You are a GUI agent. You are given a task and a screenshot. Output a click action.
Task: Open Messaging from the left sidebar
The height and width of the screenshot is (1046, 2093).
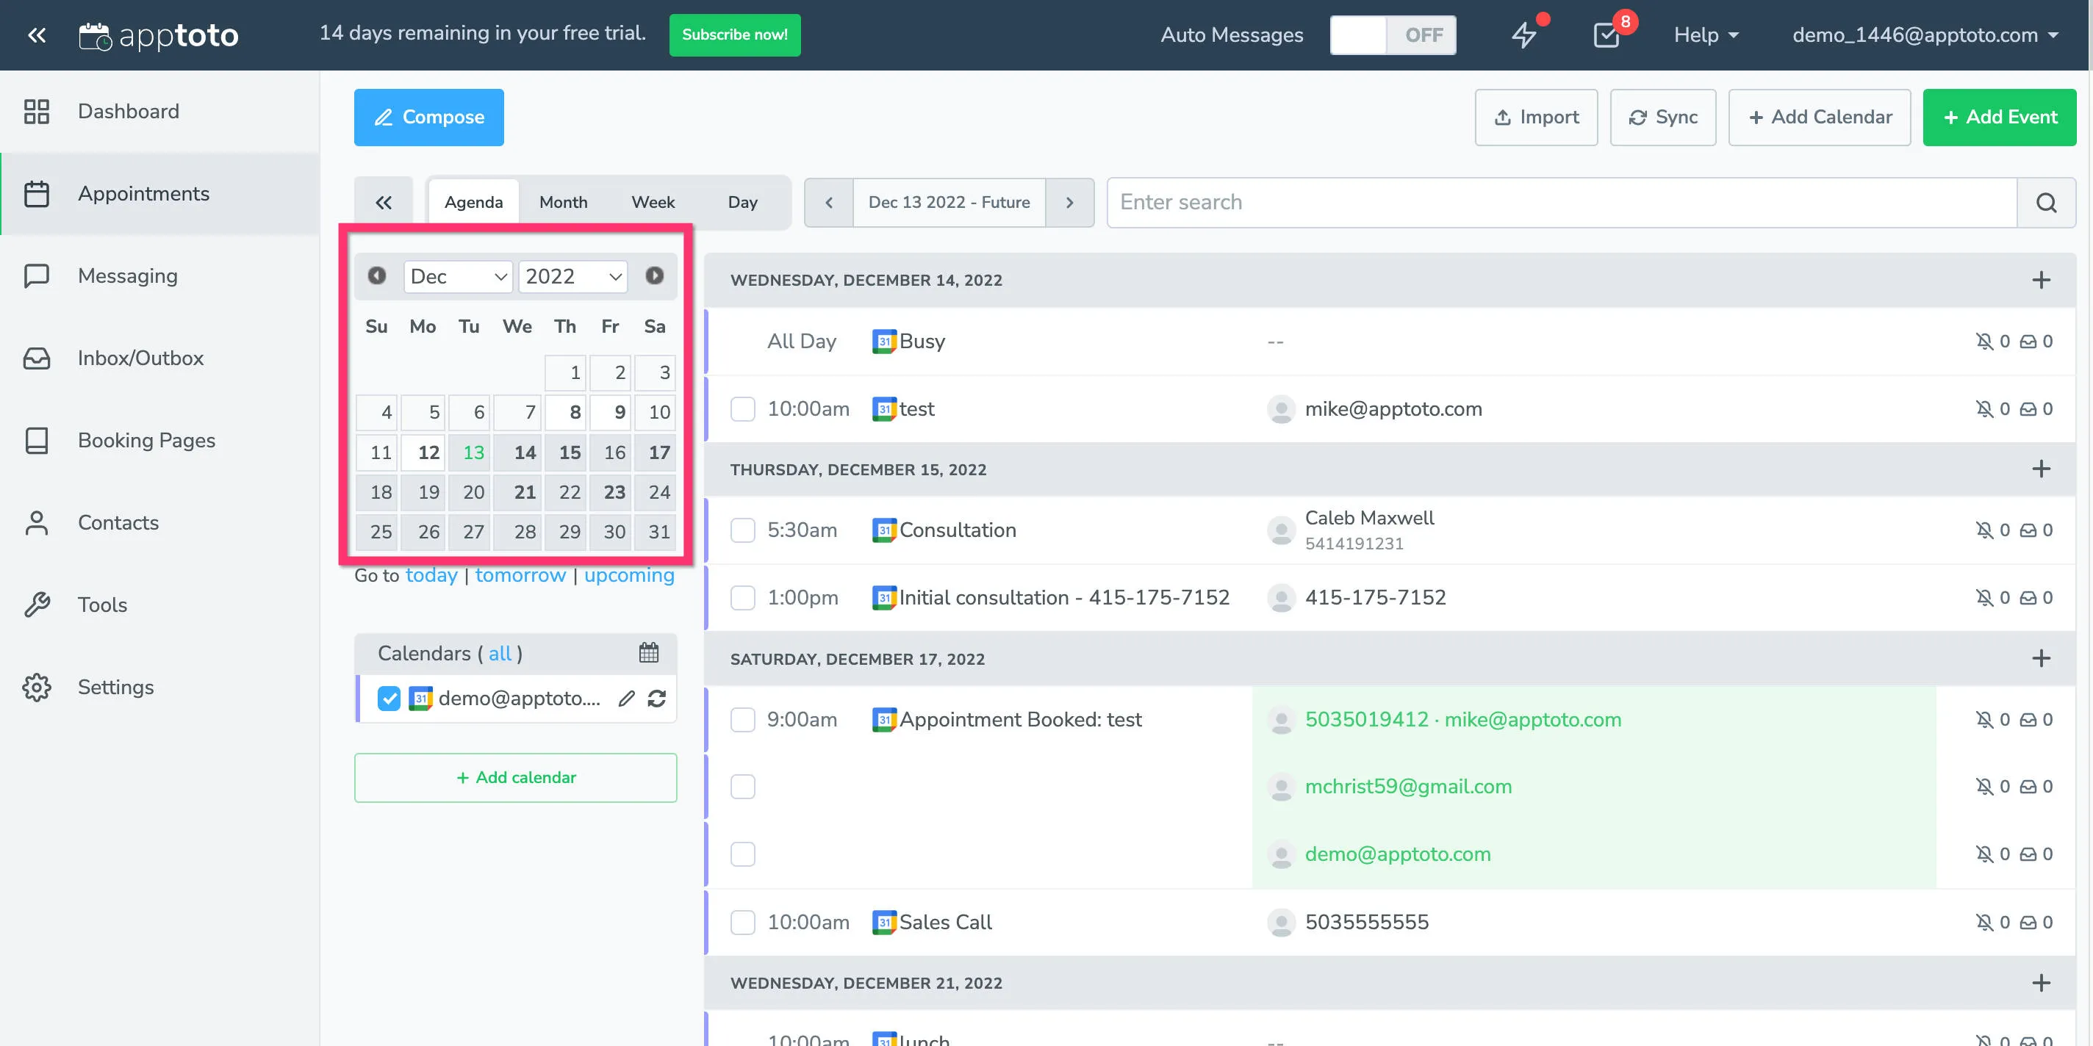[126, 275]
